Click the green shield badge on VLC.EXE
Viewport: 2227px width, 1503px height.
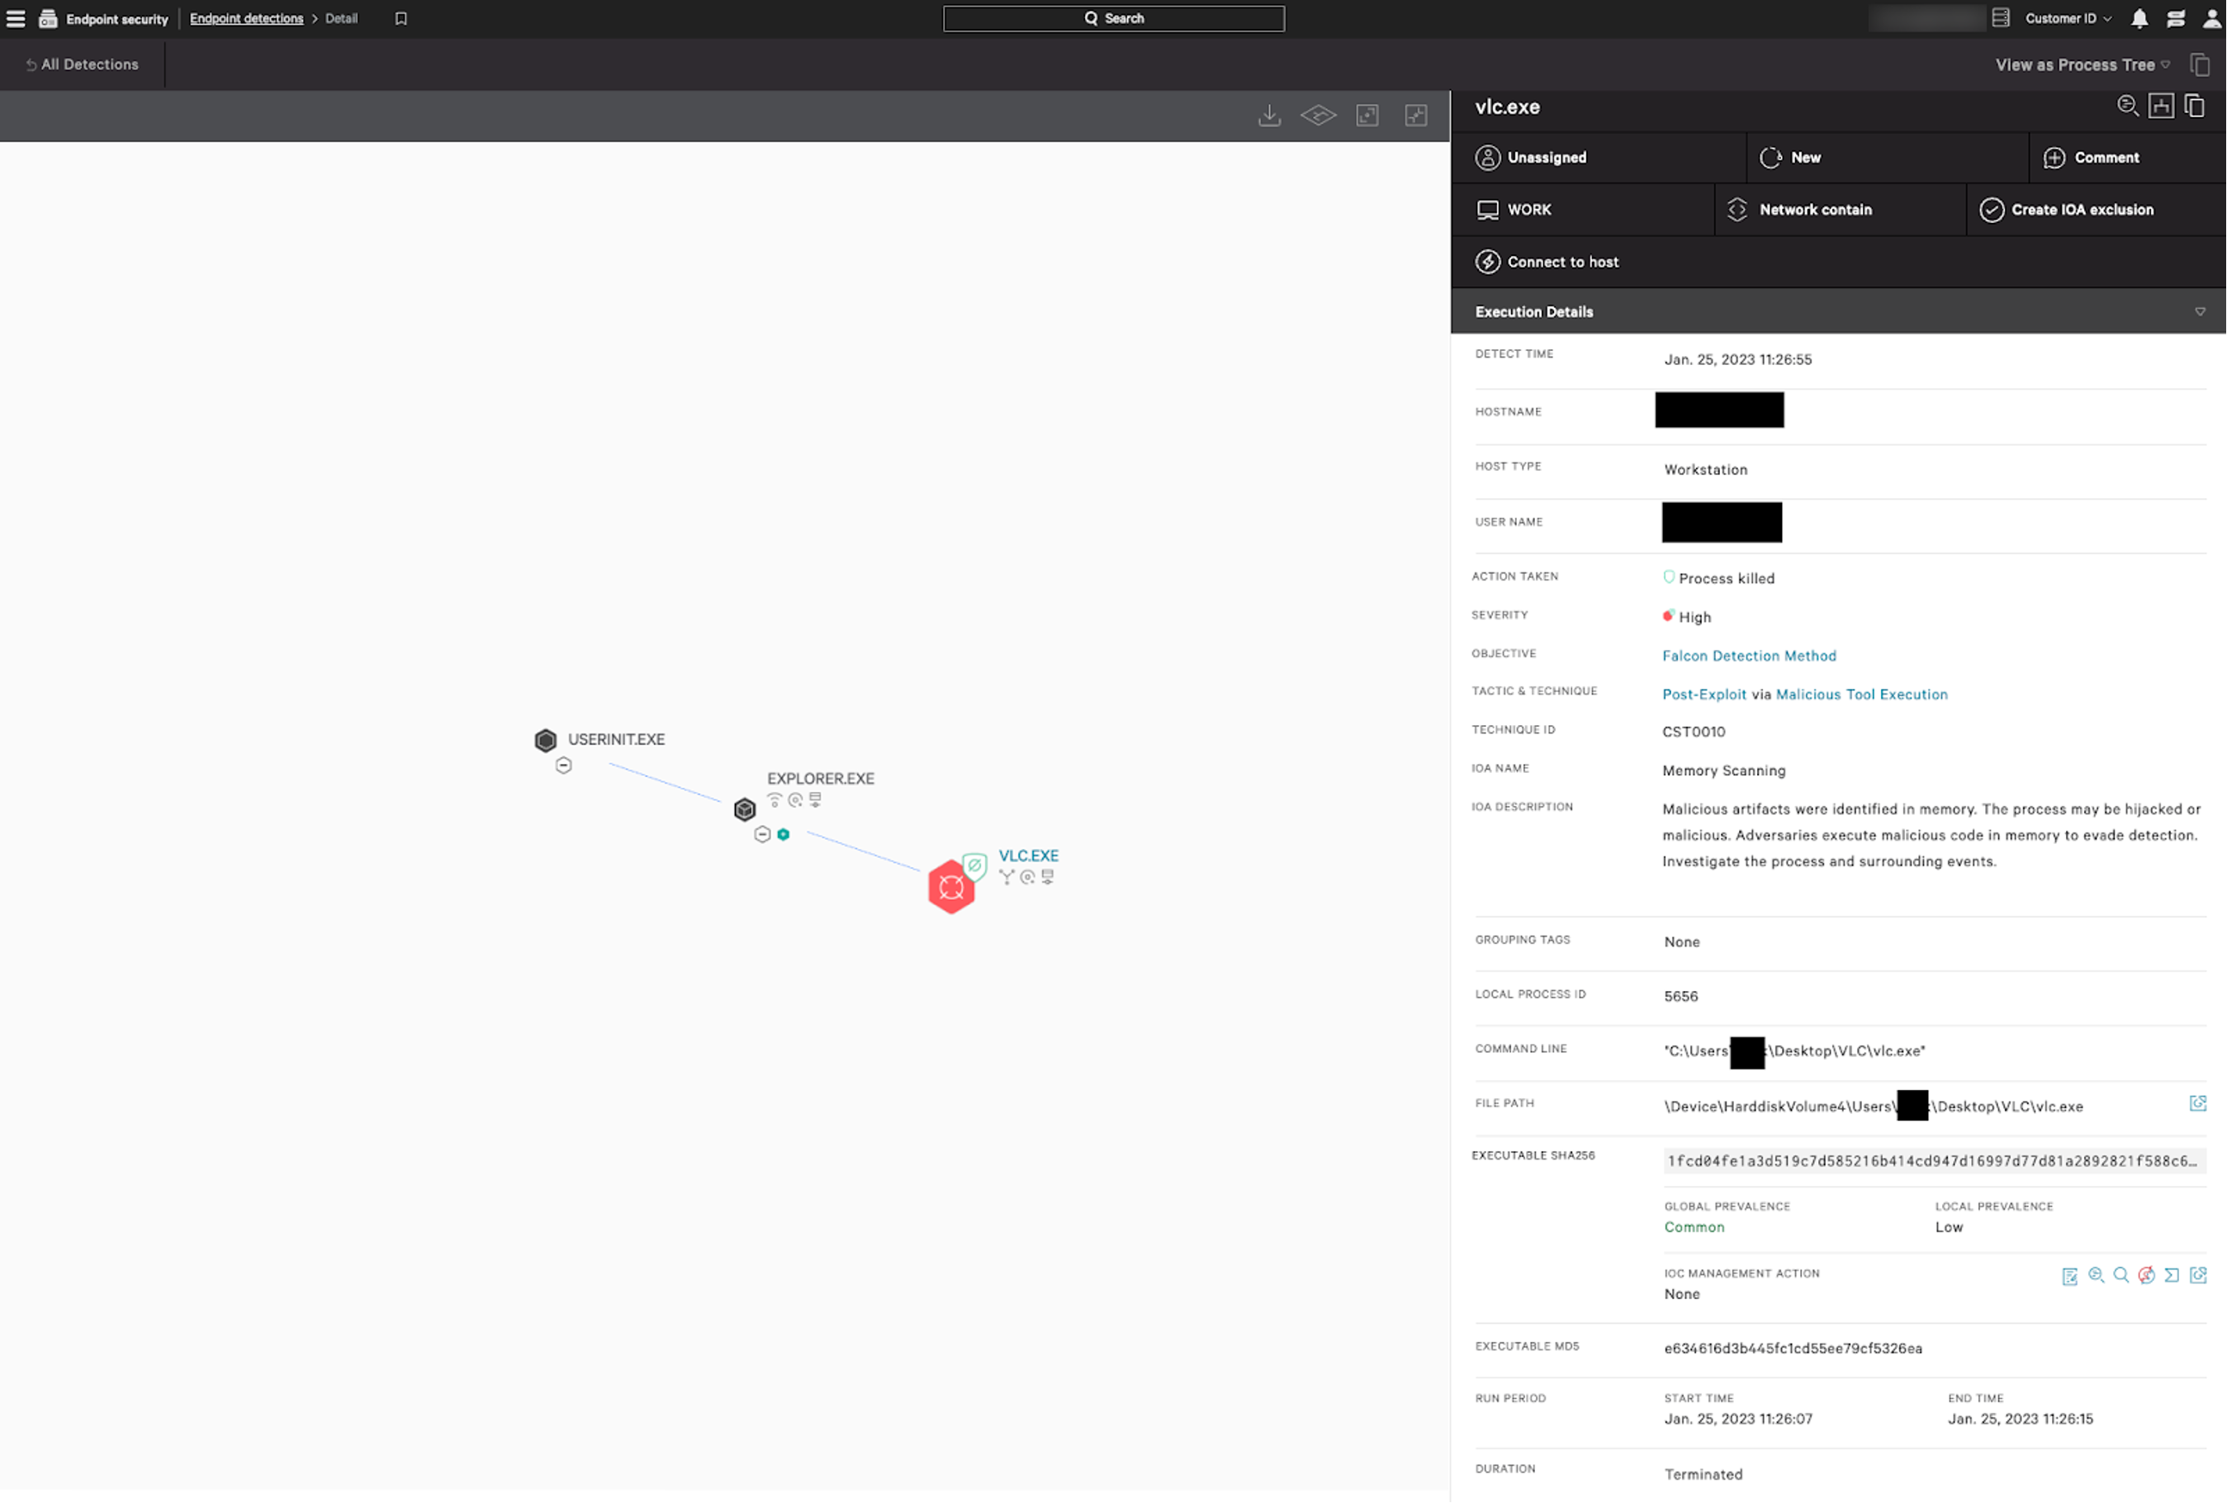coord(975,865)
